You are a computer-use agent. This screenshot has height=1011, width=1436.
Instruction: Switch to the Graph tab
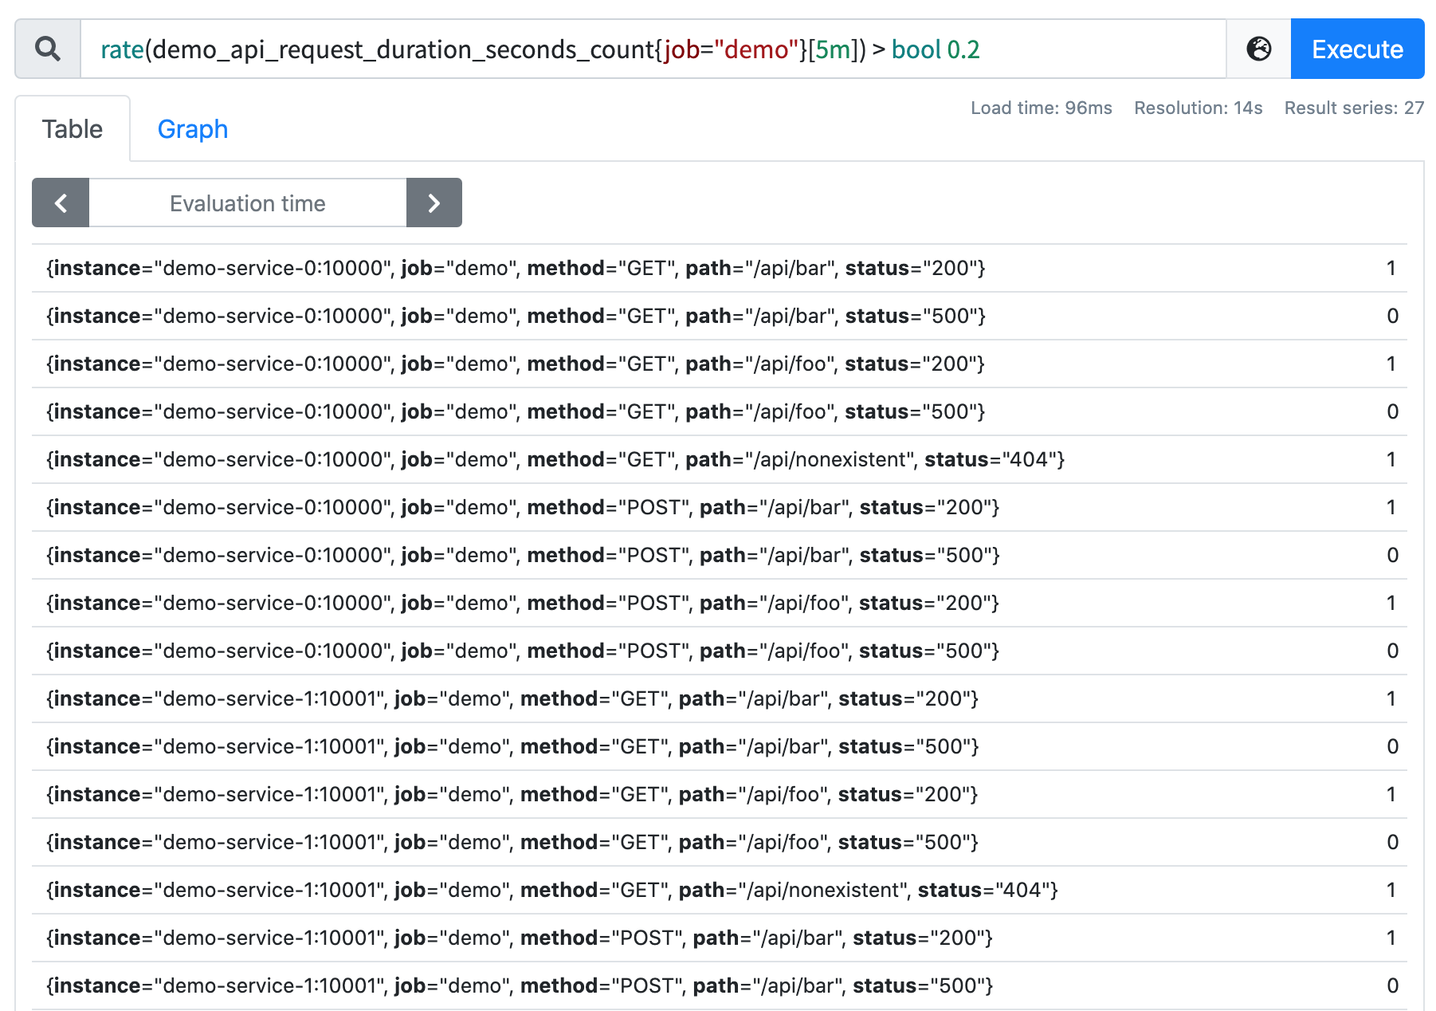point(193,129)
